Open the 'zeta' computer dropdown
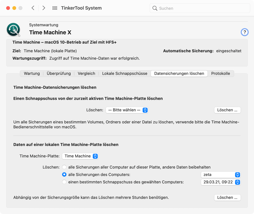 [x=221, y=175]
